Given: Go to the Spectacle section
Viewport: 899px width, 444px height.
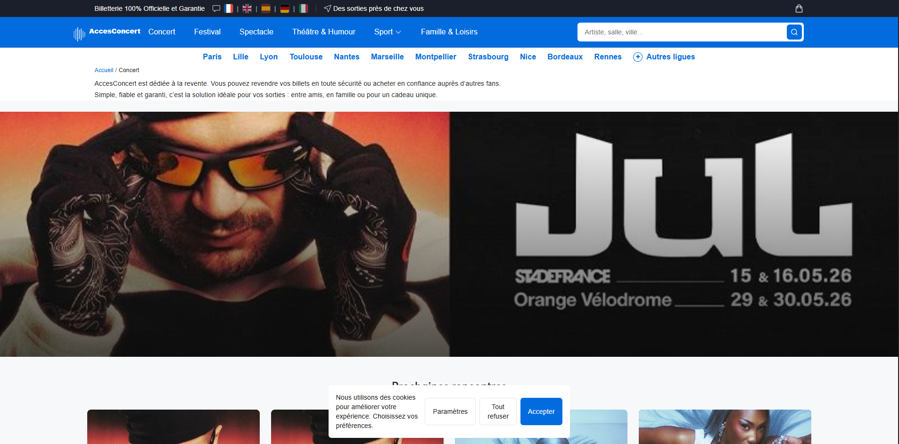Looking at the screenshot, I should pyautogui.click(x=256, y=32).
